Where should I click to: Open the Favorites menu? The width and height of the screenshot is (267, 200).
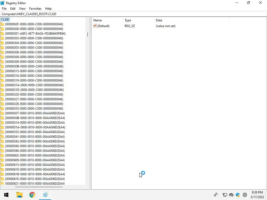pos(35,9)
